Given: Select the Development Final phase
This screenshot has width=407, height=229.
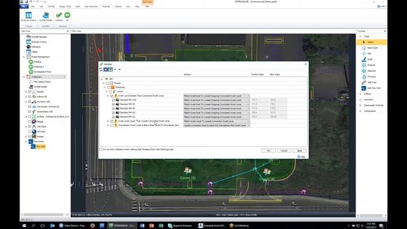Looking at the screenshot, I should (40, 72).
